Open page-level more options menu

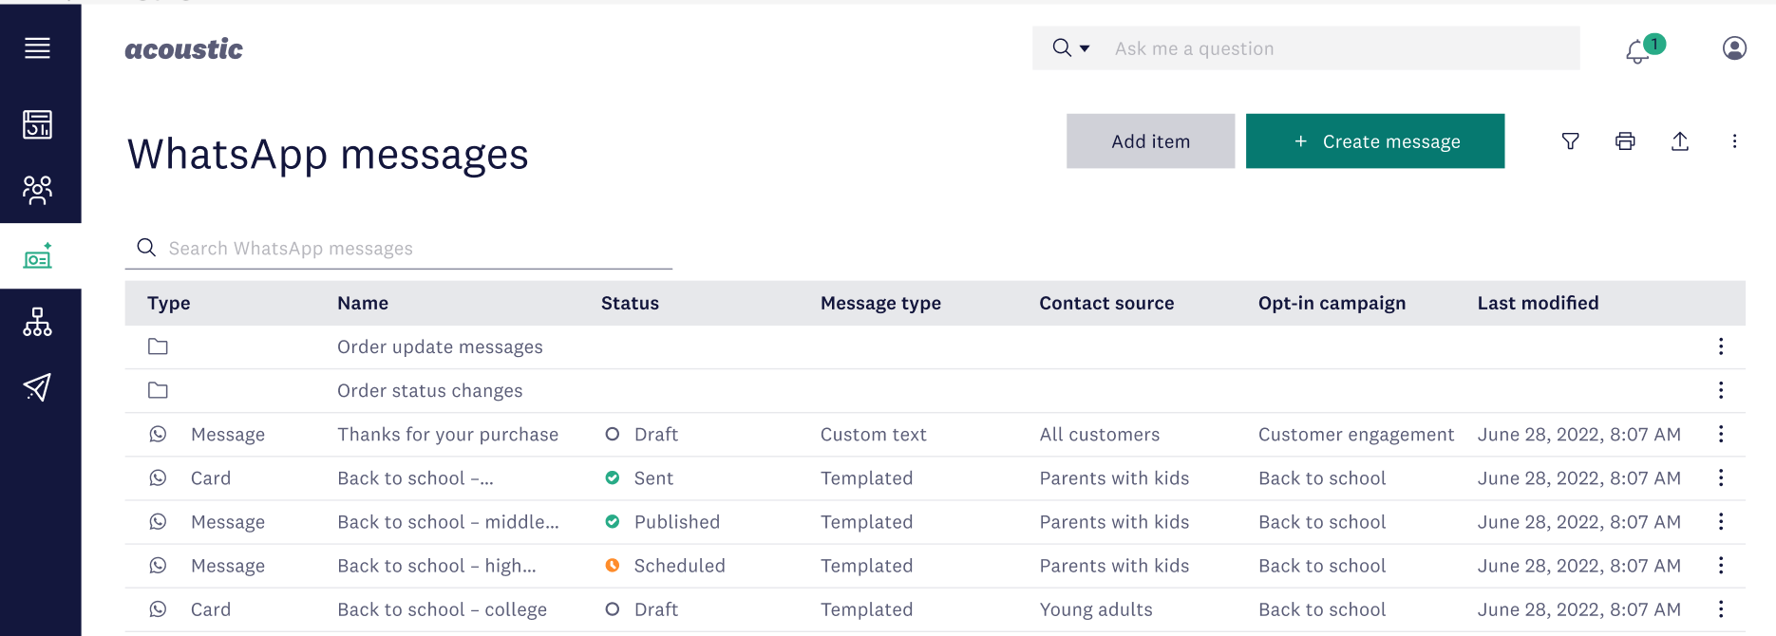1734,141
